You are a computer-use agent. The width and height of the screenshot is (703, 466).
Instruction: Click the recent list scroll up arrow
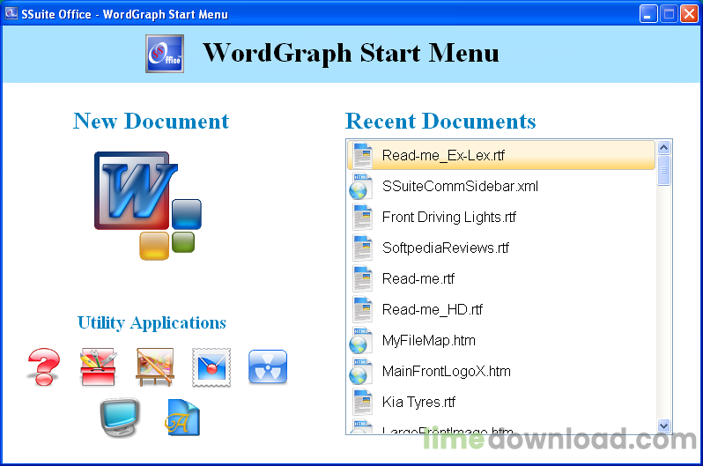(664, 147)
